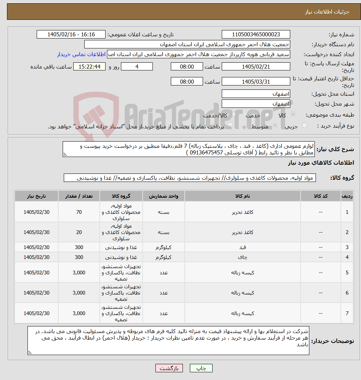This screenshot has width=361, height=380.
Task: Click the delivery province اصفهان field
Action: click(256, 94)
